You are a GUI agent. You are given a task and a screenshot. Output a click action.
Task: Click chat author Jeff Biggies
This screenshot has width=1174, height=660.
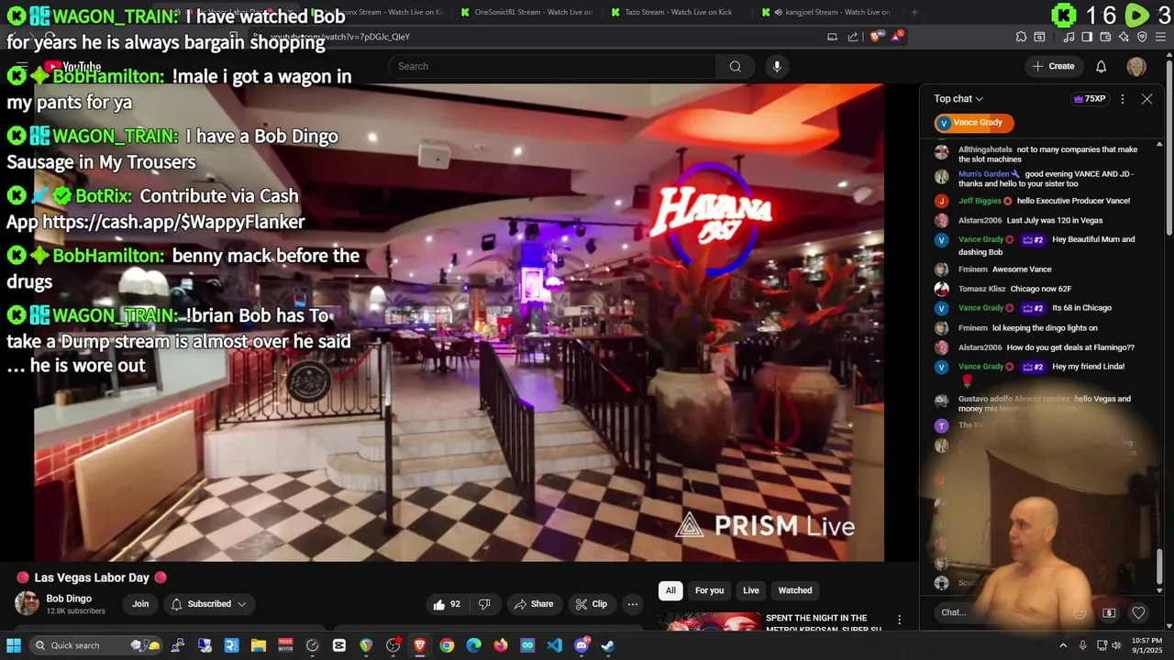coord(980,201)
